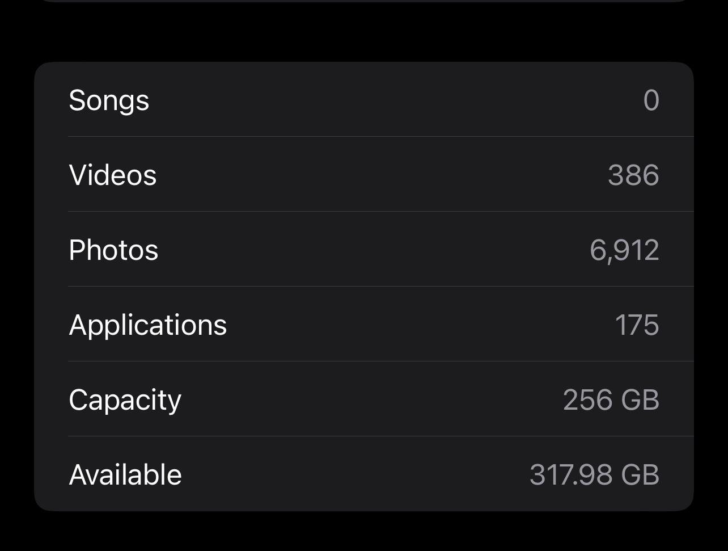Click the Songs count value

pos(650,100)
